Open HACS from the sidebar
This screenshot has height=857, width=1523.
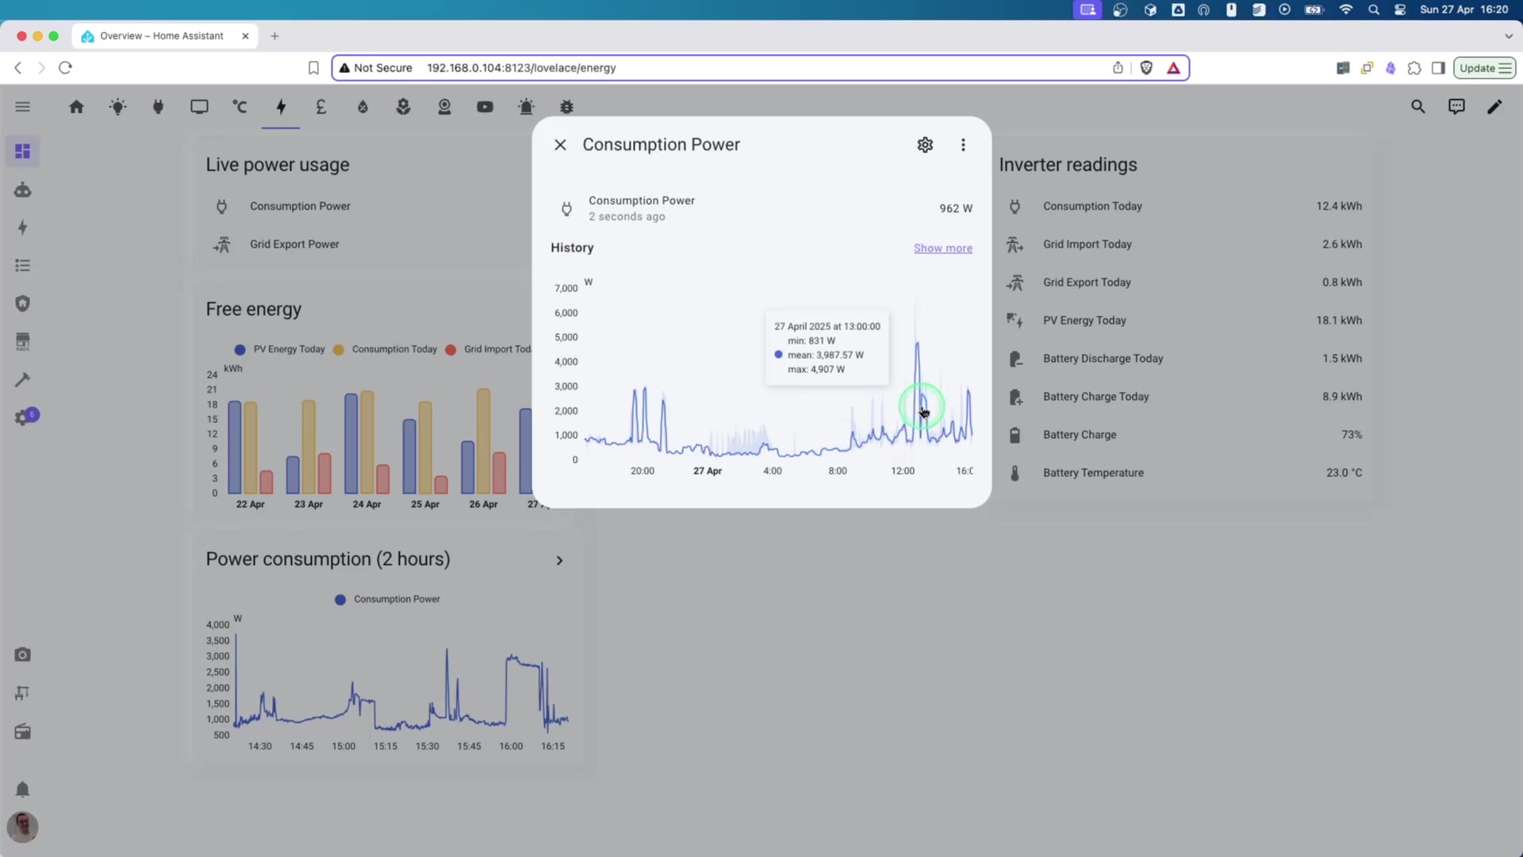(x=23, y=341)
